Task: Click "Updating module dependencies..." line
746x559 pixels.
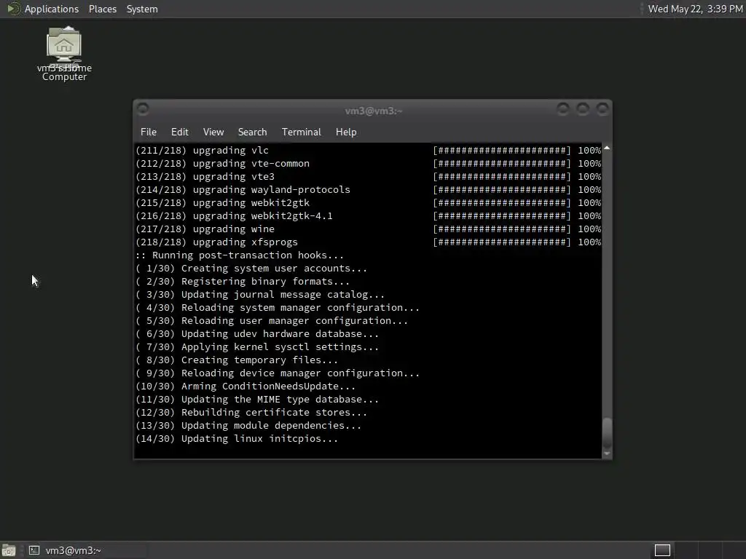Action: point(249,425)
